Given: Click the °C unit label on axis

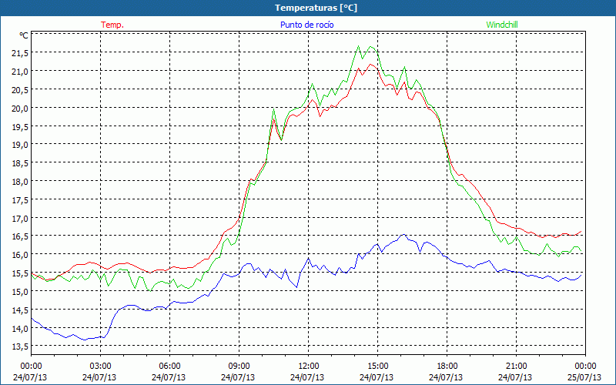Looking at the screenshot, I should pos(24,35).
